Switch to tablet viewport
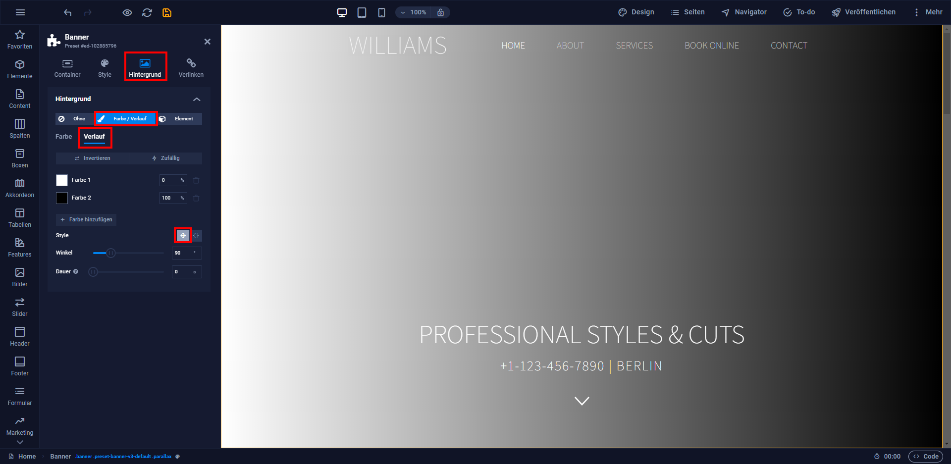This screenshot has width=951, height=464. (x=362, y=12)
